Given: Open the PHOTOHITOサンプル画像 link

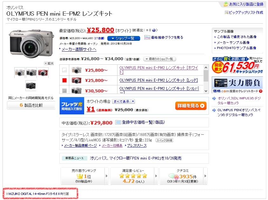Looking at the screenshot, I should pos(236,48).
